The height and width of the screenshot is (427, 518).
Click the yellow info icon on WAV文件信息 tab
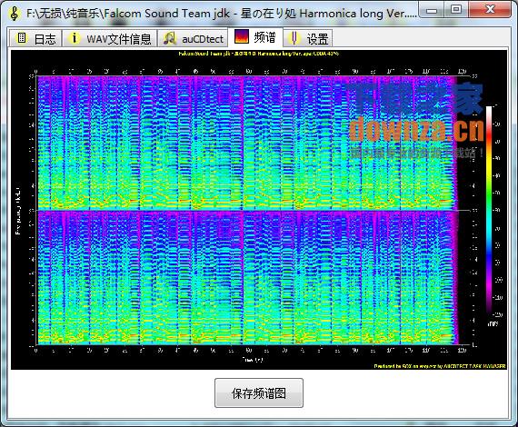(75, 38)
